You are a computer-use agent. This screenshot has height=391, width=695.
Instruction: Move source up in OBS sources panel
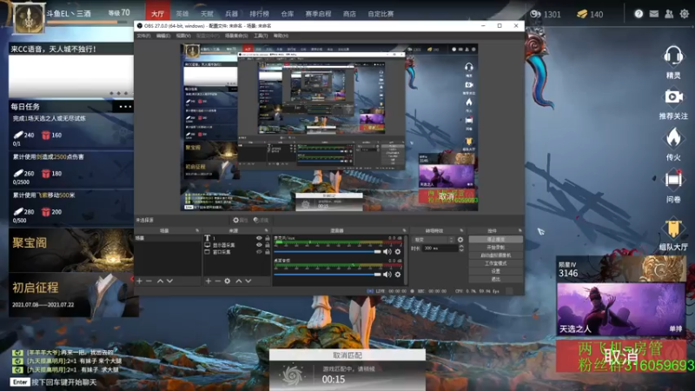coord(238,281)
